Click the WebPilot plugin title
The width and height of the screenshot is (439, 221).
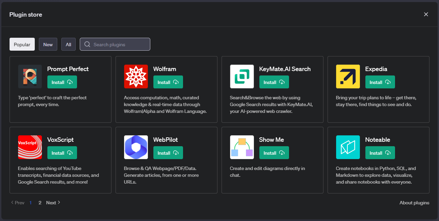[166, 140]
